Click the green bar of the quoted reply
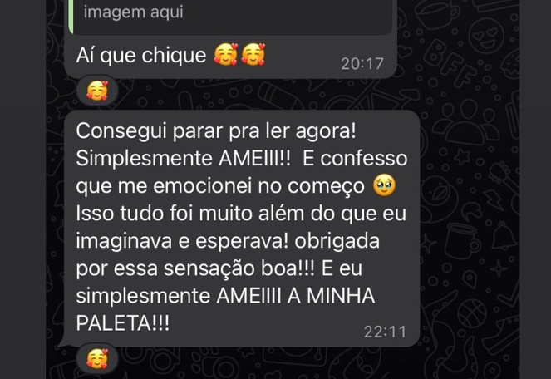Viewport: 551px width, 379px height. click(71, 17)
